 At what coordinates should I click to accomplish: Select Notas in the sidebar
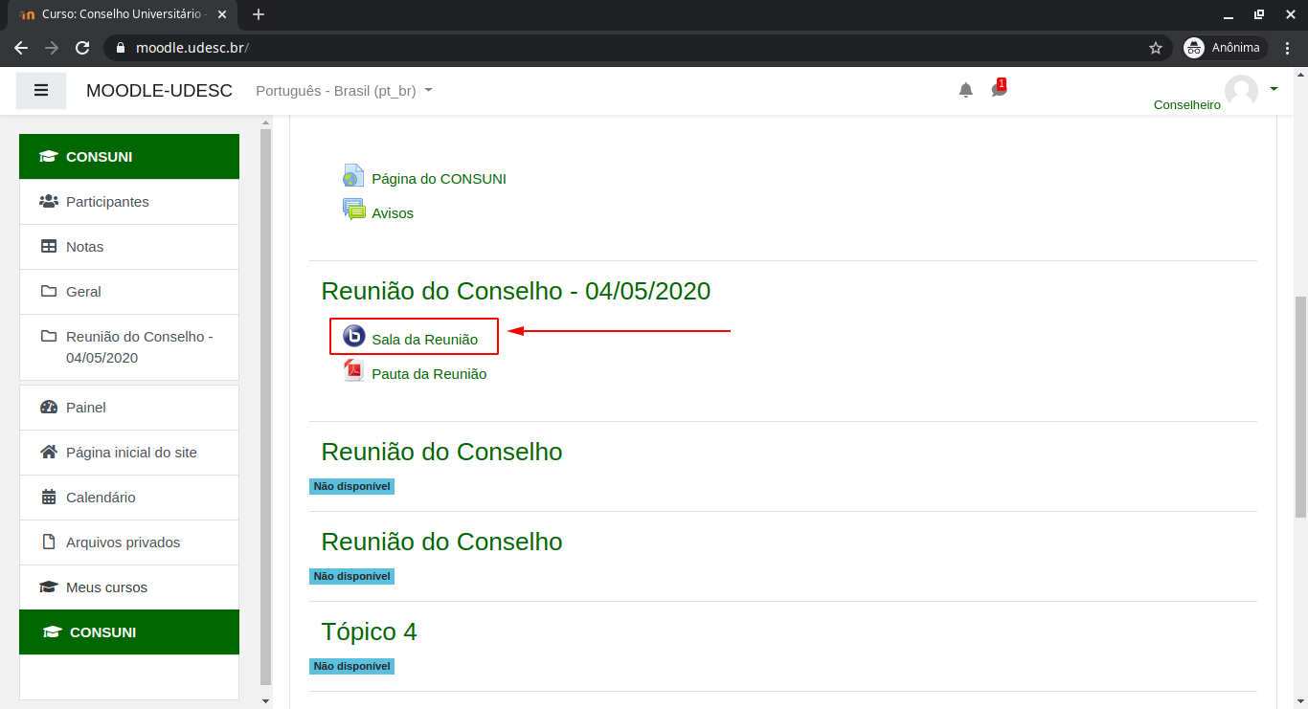click(84, 247)
